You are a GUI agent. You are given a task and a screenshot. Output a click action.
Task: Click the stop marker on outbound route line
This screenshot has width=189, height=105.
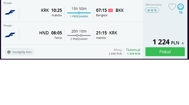click(x=79, y=13)
